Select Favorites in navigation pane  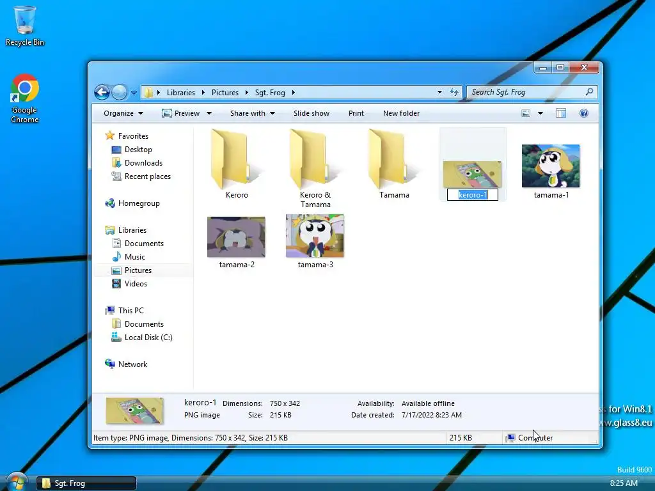tap(133, 136)
